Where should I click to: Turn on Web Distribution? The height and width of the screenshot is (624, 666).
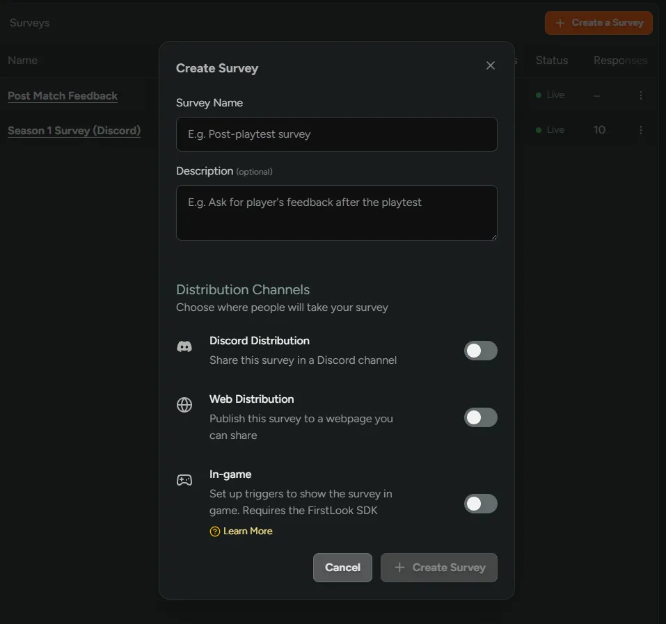click(481, 417)
